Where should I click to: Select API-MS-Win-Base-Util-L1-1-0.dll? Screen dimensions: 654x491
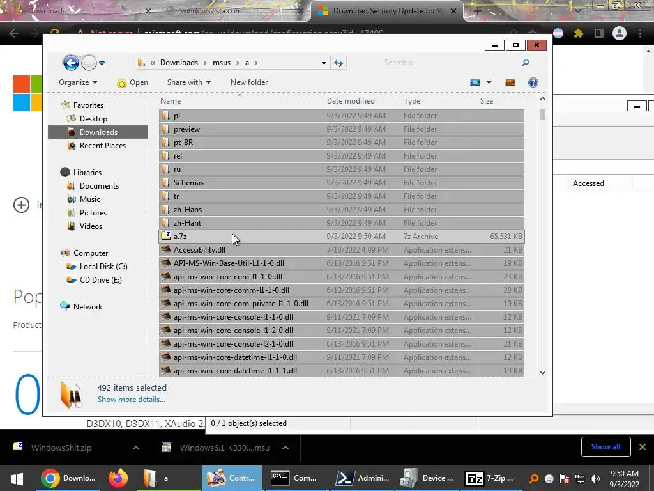pyautogui.click(x=342, y=263)
